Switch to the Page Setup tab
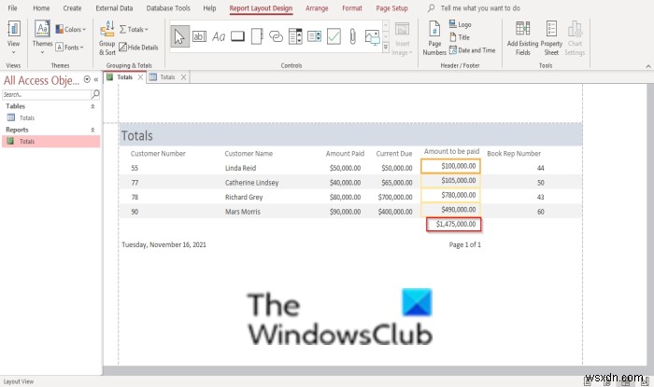 tap(391, 7)
